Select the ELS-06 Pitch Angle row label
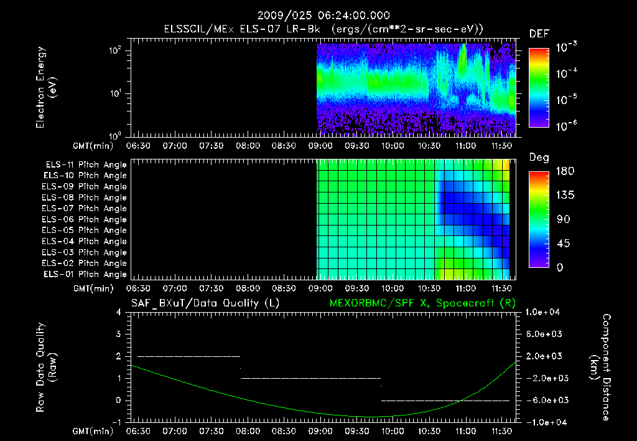637x441 pixels. [x=84, y=220]
